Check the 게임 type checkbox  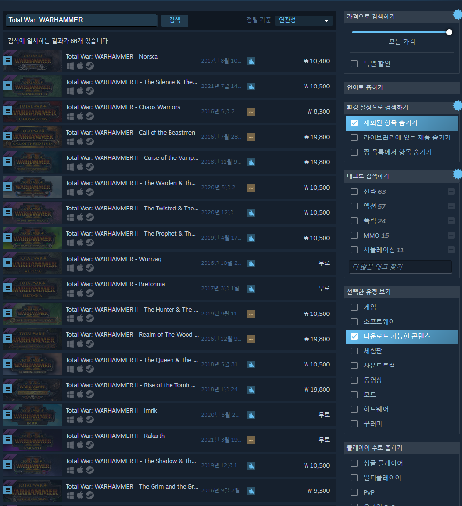pyautogui.click(x=354, y=307)
